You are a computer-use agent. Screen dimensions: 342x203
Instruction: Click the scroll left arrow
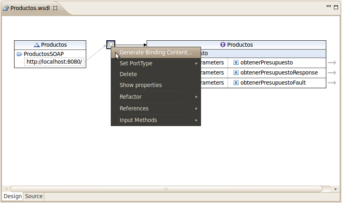[x=6, y=189]
